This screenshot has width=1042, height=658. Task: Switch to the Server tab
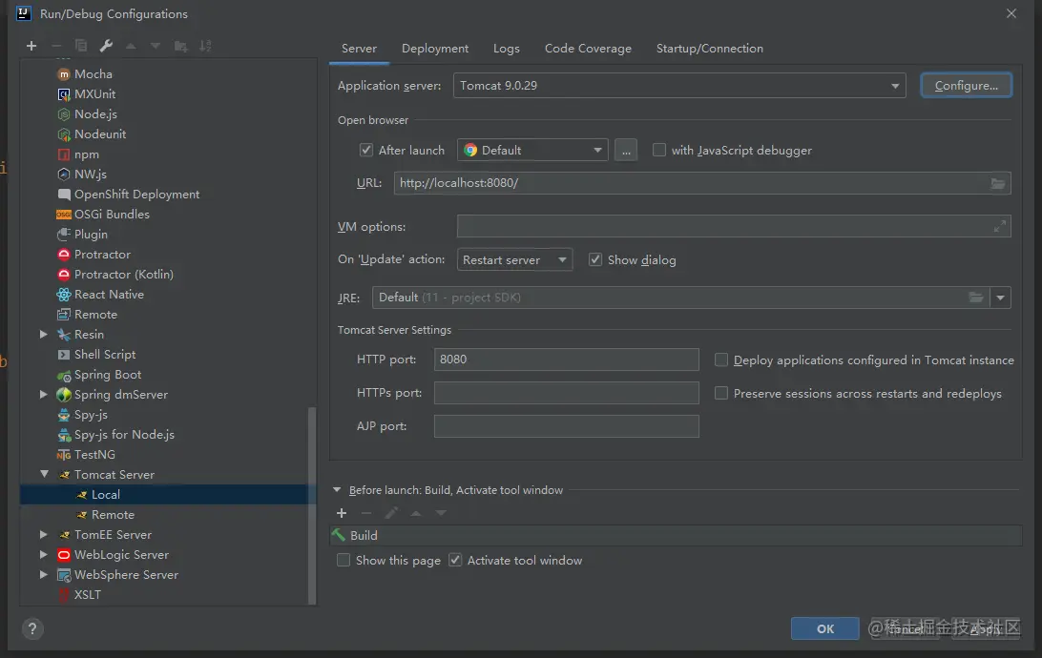coord(359,49)
